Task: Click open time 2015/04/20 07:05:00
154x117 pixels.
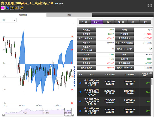Action: pyautogui.click(x=110, y=111)
